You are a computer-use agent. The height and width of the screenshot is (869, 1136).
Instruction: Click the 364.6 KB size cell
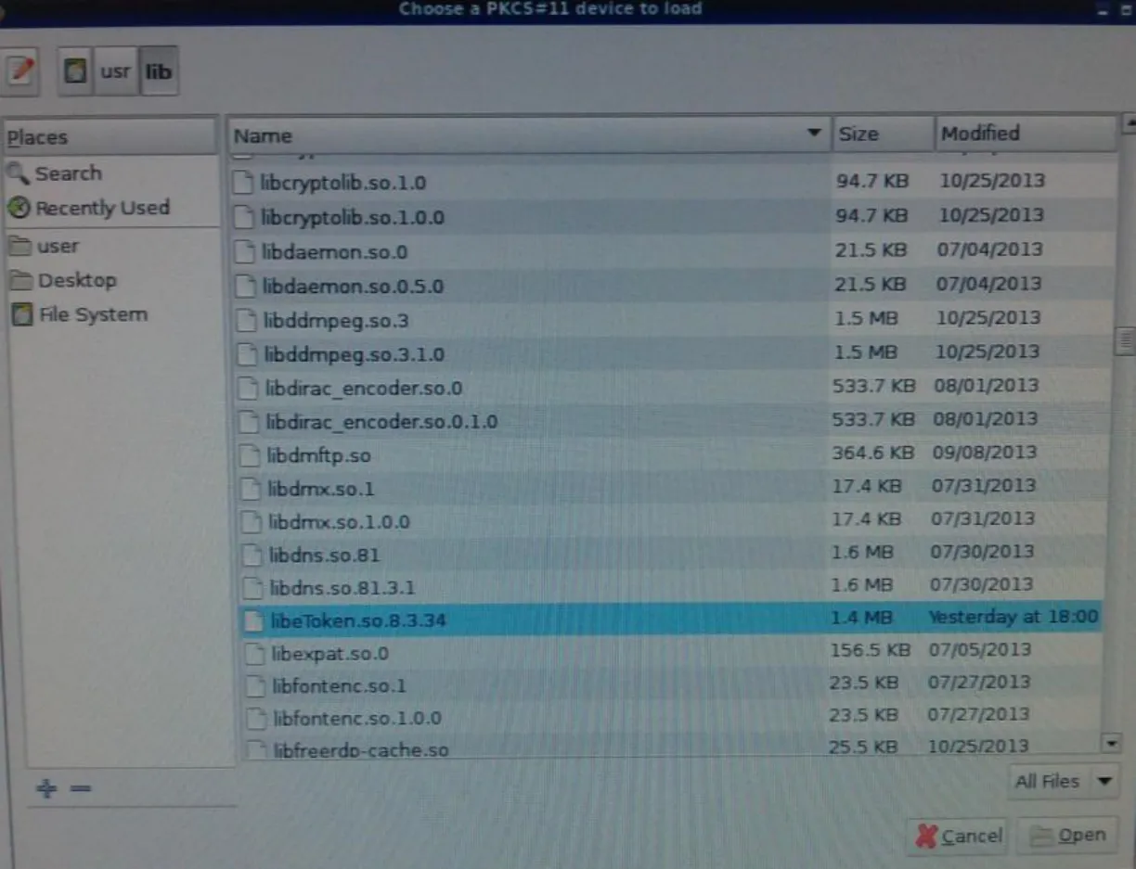click(872, 454)
